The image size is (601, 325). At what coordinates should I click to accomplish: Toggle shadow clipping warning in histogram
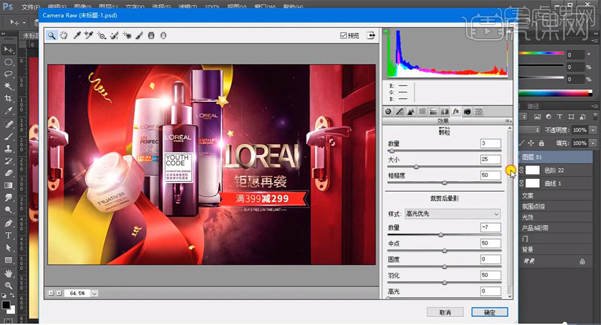click(x=386, y=32)
